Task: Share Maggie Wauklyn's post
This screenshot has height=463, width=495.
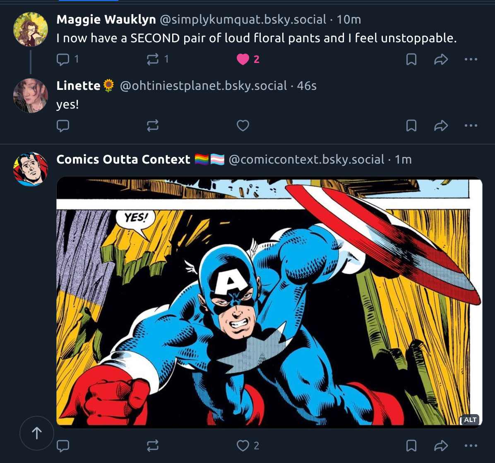Action: [x=441, y=60]
